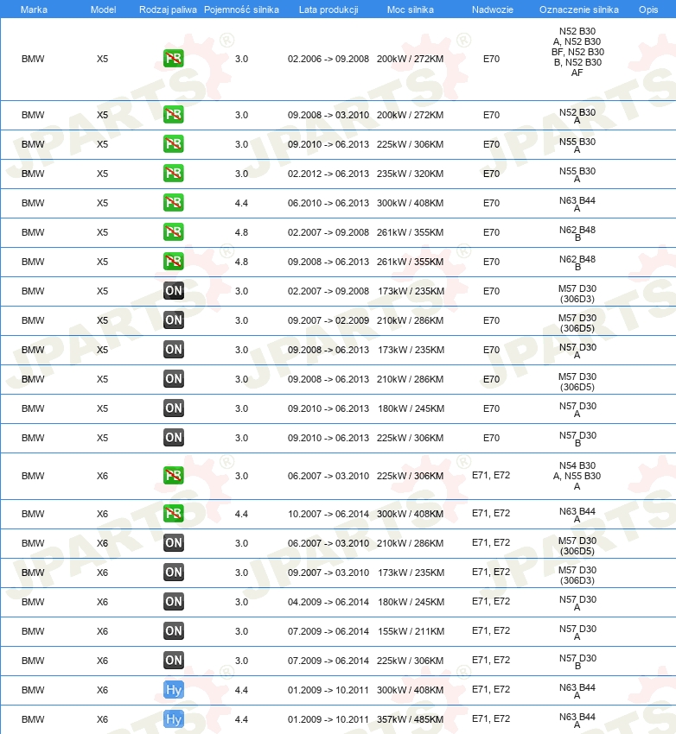Screen dimensions: 676x734
Task: Click the PB icon in the X5 4.8 09.2008 -> 06.2013 row
Action: coord(174,261)
